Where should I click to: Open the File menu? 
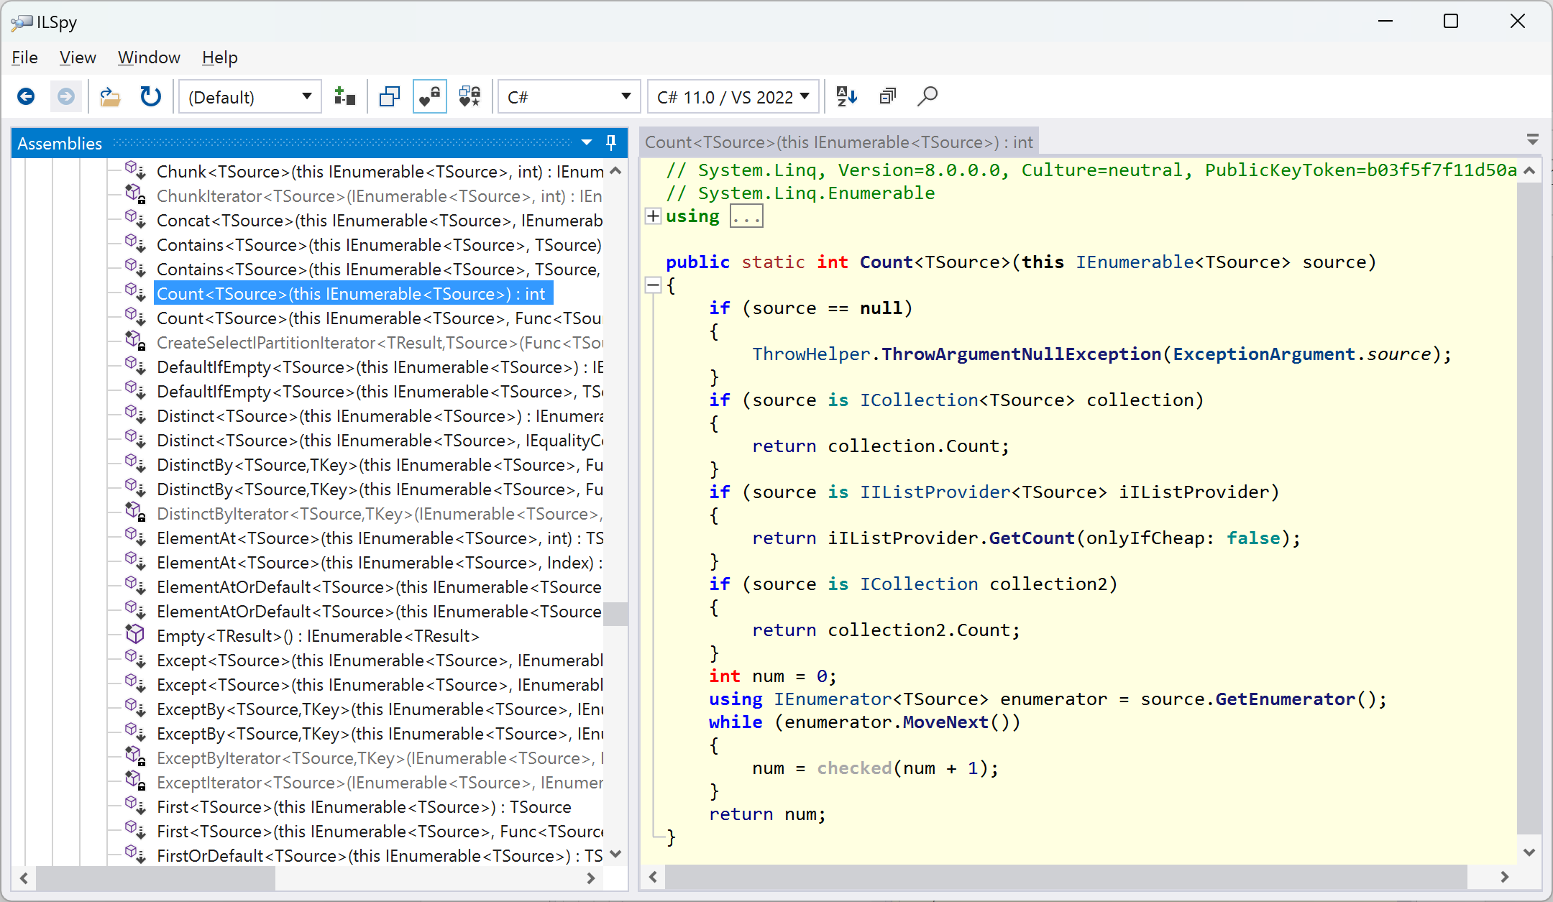[x=24, y=57]
